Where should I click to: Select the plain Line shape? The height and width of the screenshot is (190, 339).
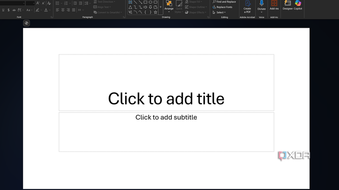point(135,2)
